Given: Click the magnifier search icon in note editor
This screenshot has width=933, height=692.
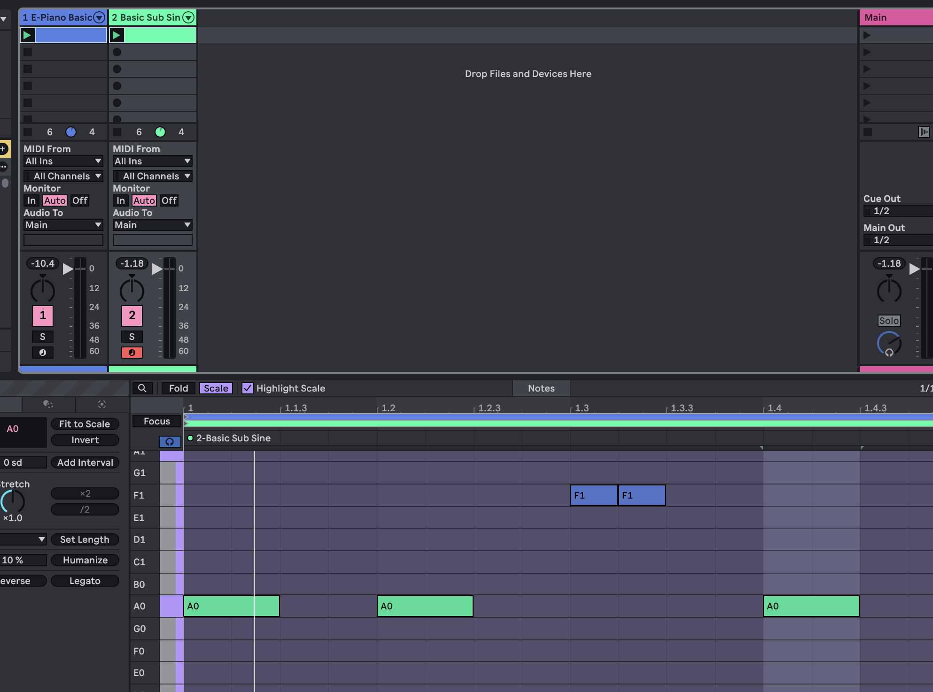Looking at the screenshot, I should pyautogui.click(x=142, y=388).
